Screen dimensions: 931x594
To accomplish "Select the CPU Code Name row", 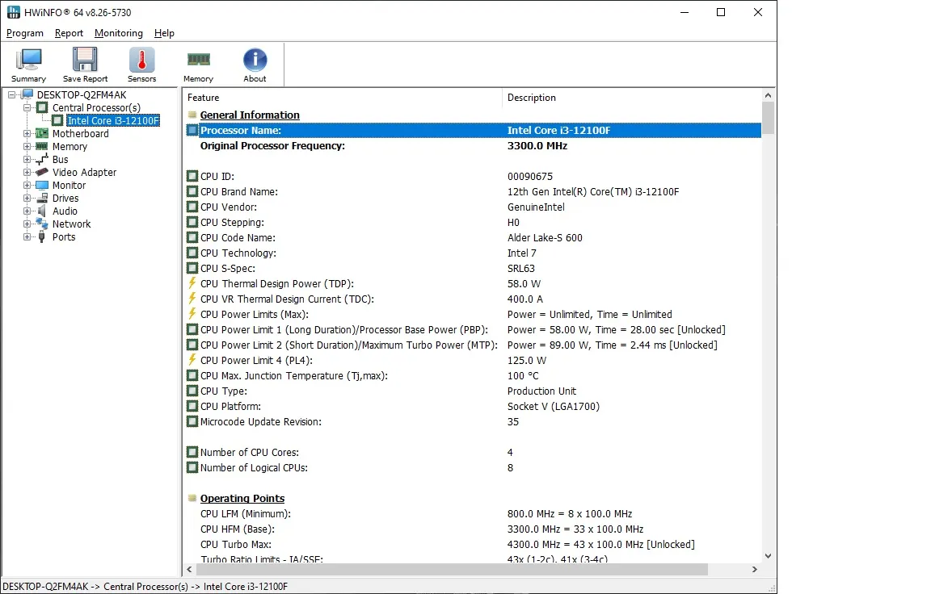I will (238, 237).
